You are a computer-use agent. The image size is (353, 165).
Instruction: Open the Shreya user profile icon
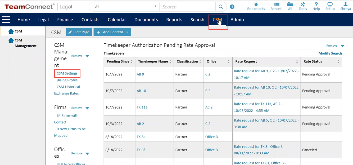point(345,5)
